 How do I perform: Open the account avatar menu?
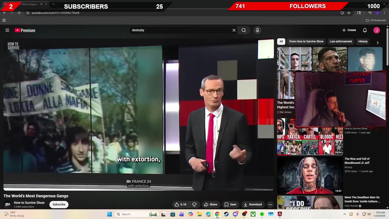tap(377, 30)
